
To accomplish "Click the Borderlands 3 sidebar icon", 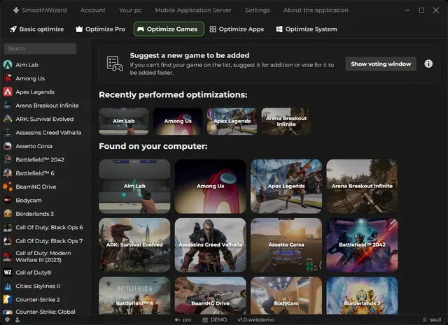I will (8, 214).
